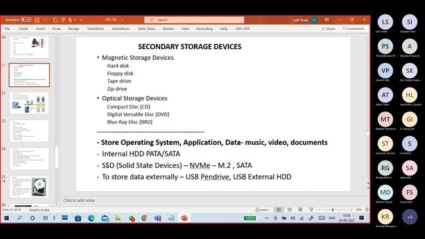Click the zoom out minus button

pos(319,210)
